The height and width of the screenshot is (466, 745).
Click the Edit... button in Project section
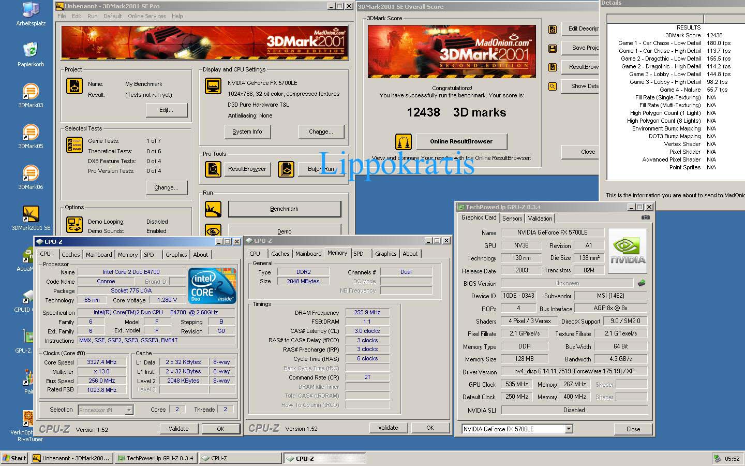[x=166, y=110]
